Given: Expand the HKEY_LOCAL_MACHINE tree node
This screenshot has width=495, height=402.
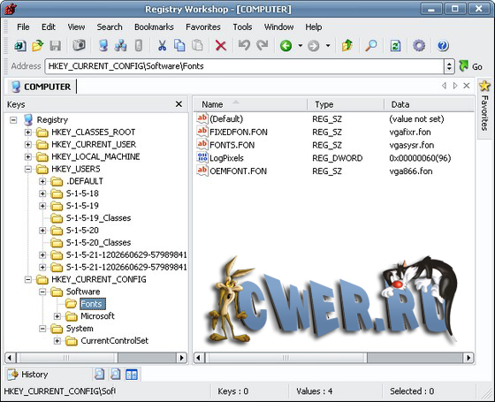Looking at the screenshot, I should click(28, 157).
